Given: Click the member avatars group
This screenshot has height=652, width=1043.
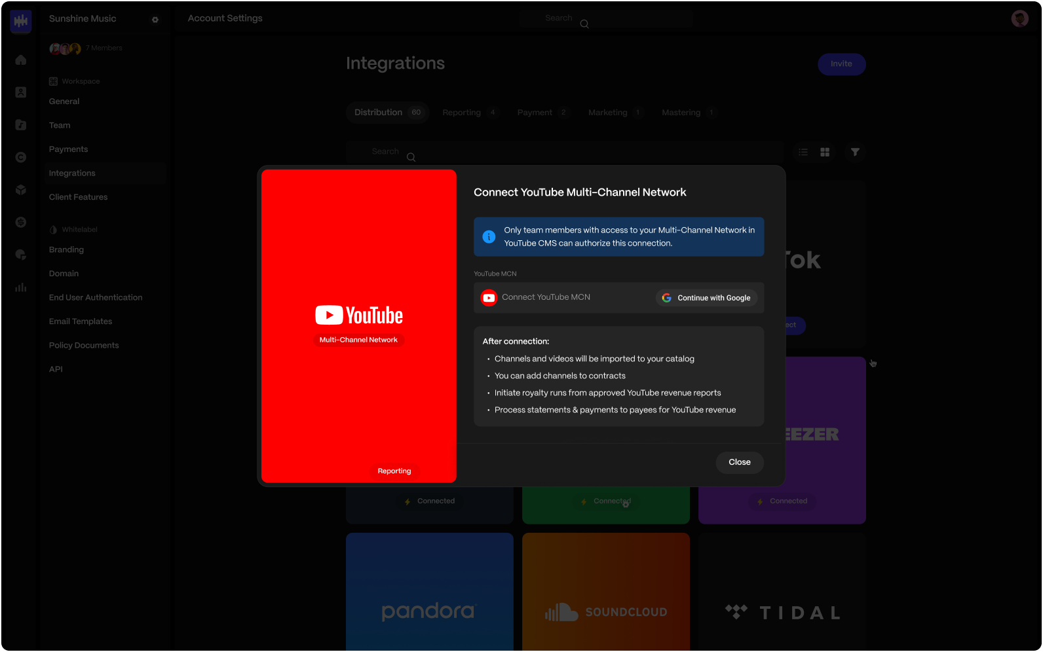Looking at the screenshot, I should 65,48.
